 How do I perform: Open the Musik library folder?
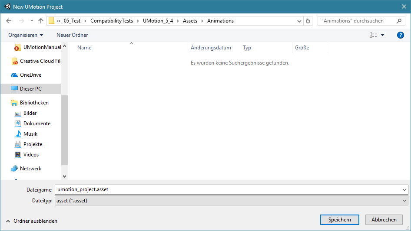click(x=30, y=134)
